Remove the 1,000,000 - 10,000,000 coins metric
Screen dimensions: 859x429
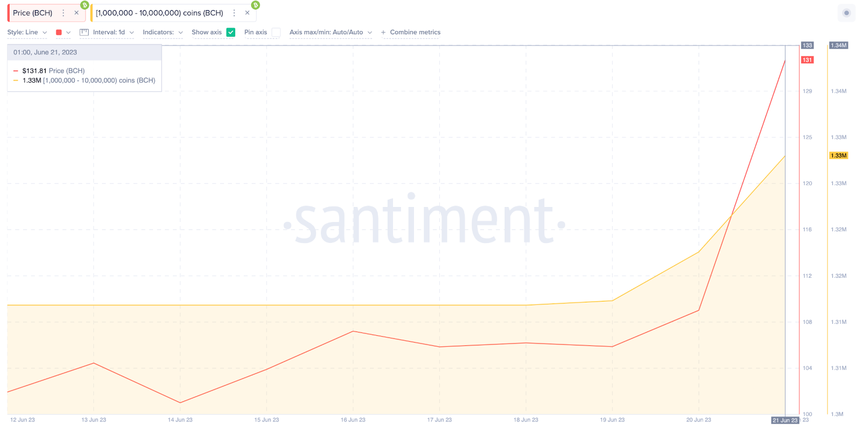pos(247,13)
